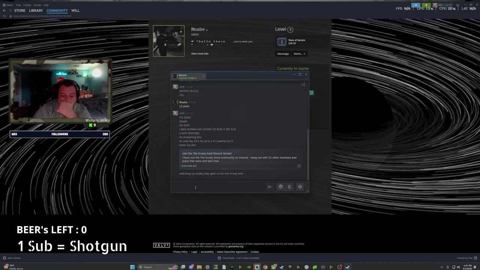Start voice chat using the microphone icon
480x270 pixels.
[300, 187]
